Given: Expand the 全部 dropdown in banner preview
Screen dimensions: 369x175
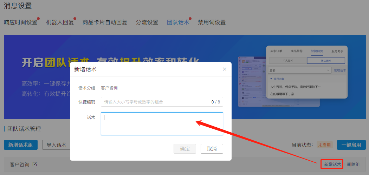Looking at the screenshot, I should (299, 70).
